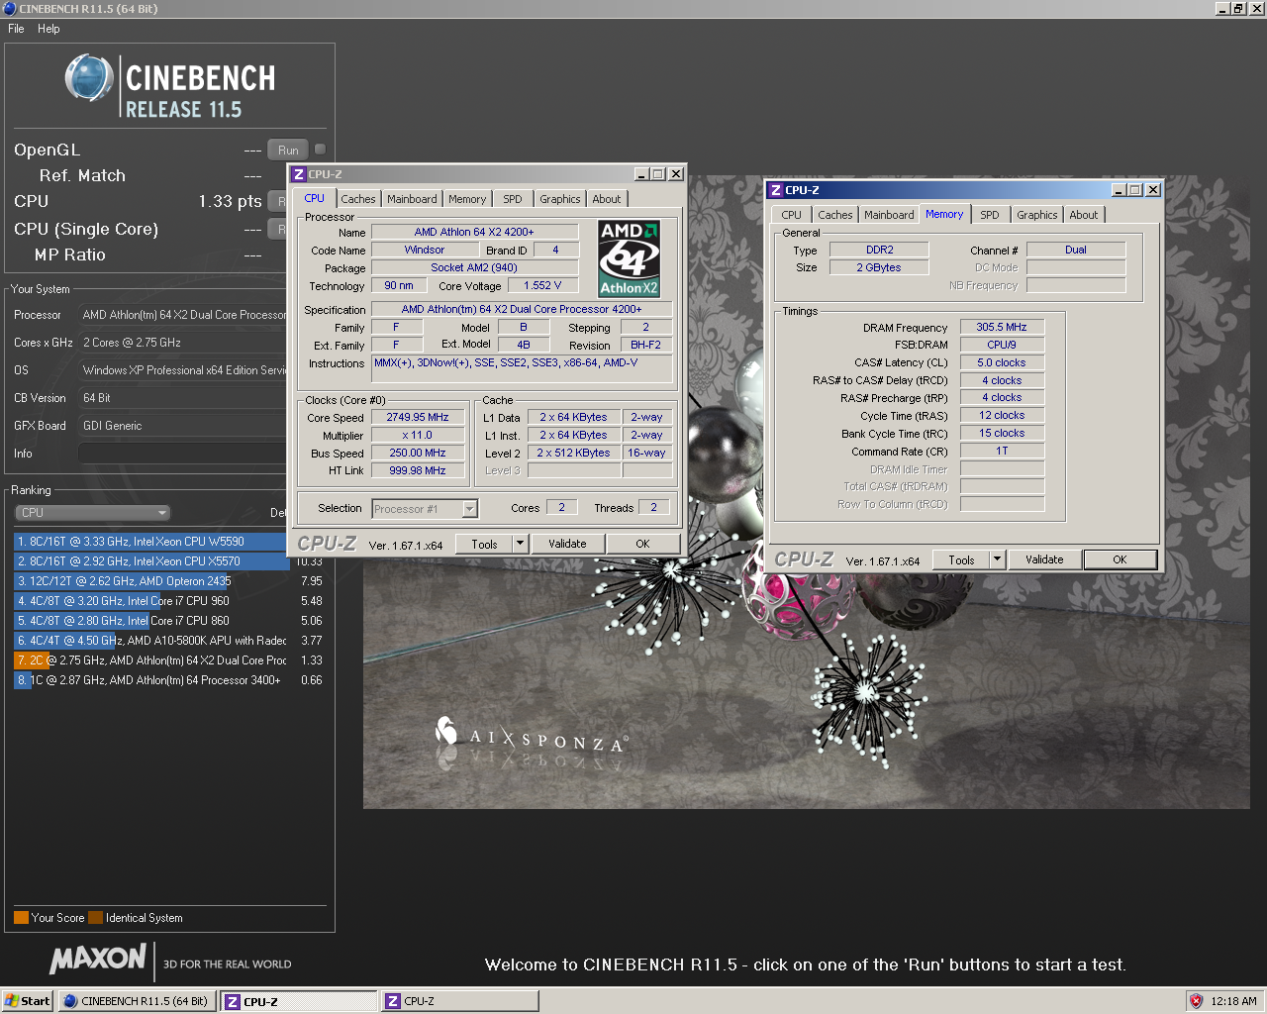Click Validate in CPU tab window
1267x1014 pixels.
click(x=567, y=544)
